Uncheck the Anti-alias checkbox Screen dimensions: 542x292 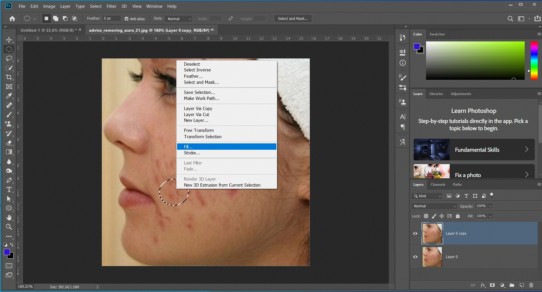pos(126,19)
